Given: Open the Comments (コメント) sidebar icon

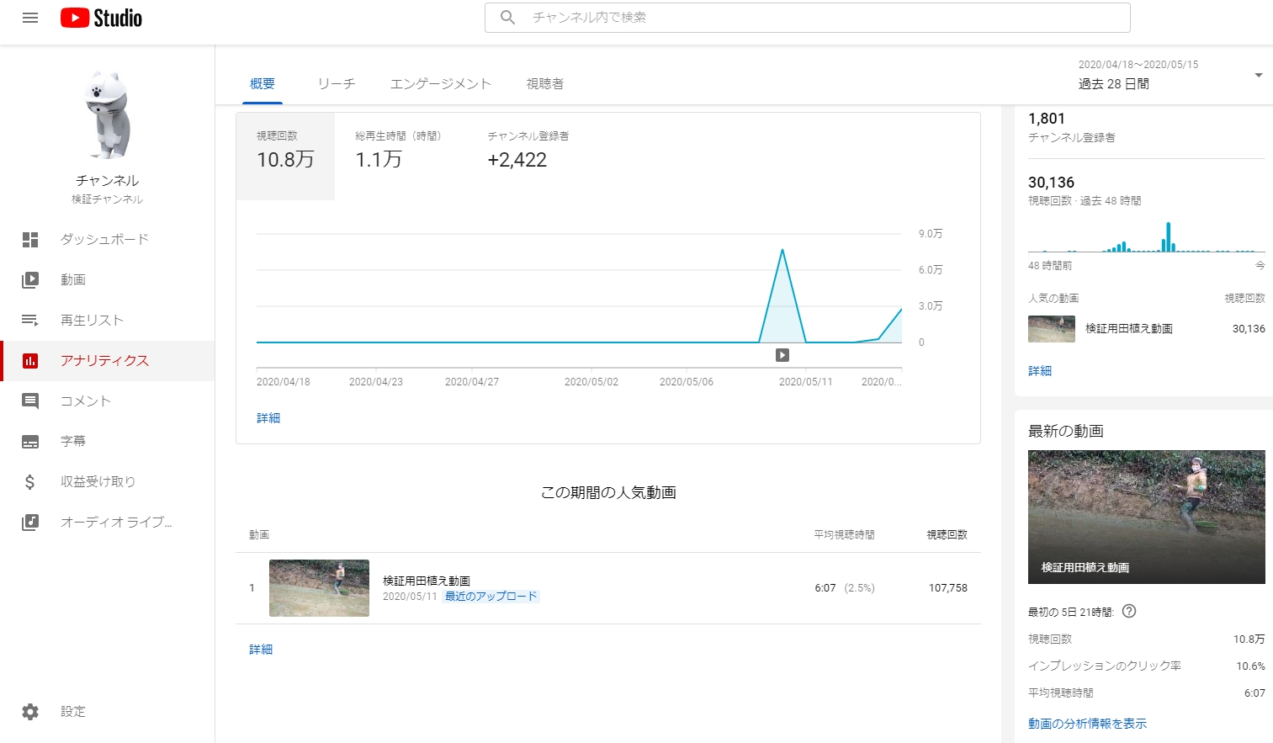Looking at the screenshot, I should [30, 401].
